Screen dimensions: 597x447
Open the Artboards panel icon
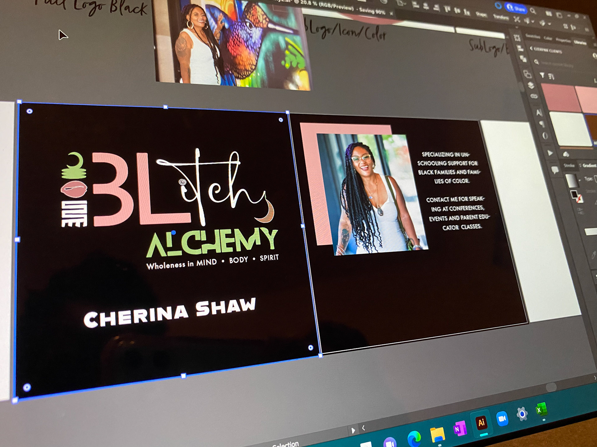[517, 38]
